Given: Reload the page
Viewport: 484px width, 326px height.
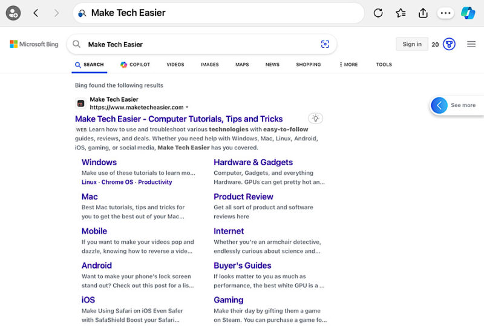Looking at the screenshot, I should point(378,13).
